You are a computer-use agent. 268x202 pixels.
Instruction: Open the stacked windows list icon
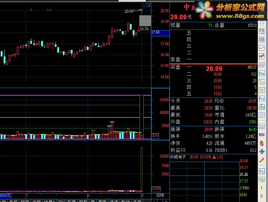(x=262, y=65)
